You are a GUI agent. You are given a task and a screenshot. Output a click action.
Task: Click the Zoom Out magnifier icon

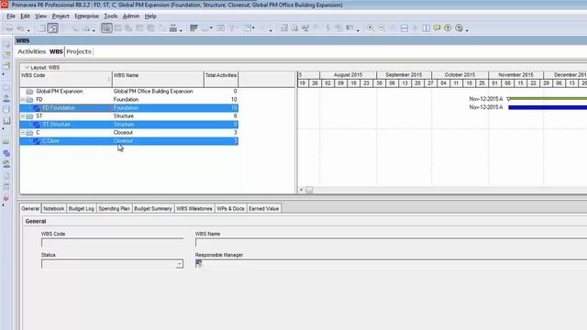tap(382, 28)
